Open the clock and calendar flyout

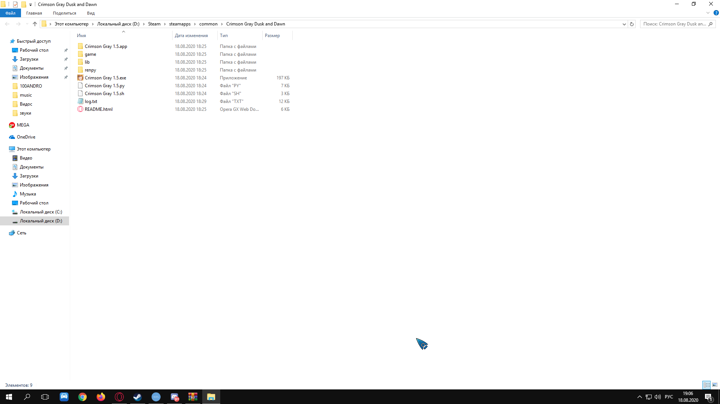(688, 397)
